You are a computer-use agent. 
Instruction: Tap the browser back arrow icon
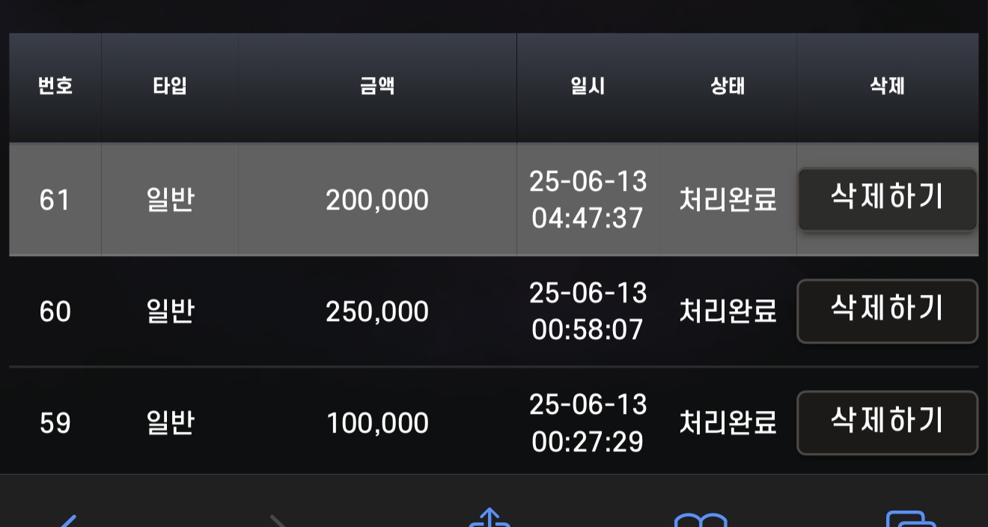pyautogui.click(x=66, y=520)
